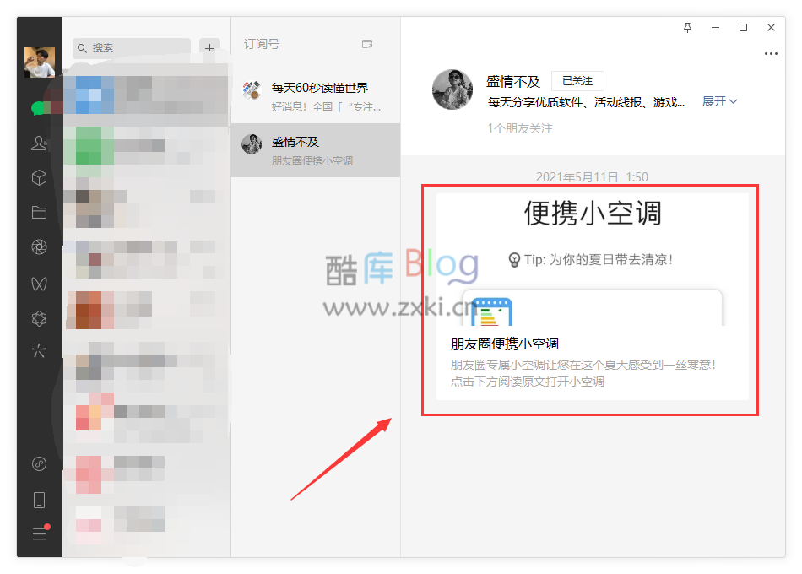This screenshot has width=802, height=574.
Task: Open the hamburger menu at sidebar bottom
Action: tap(39, 533)
